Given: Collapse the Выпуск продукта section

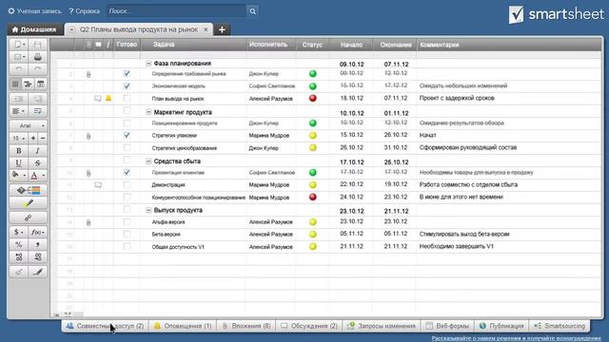Looking at the screenshot, I should [148, 210].
